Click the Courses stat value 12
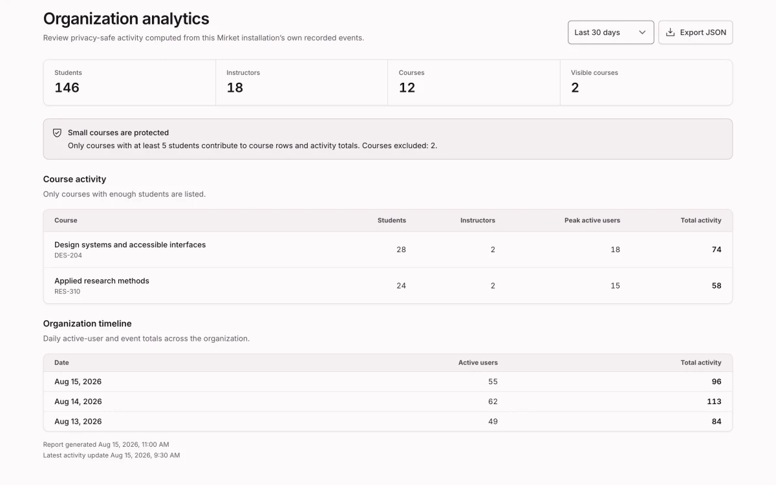The width and height of the screenshot is (776, 485). pyautogui.click(x=407, y=88)
